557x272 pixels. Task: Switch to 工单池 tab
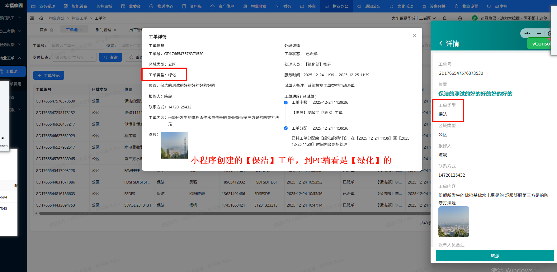(72, 30)
